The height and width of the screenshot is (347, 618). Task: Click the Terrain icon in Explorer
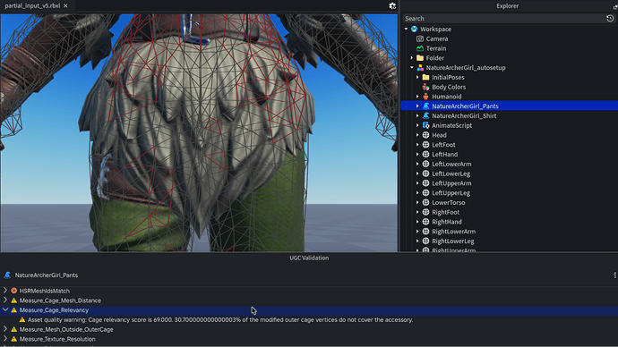[420, 48]
